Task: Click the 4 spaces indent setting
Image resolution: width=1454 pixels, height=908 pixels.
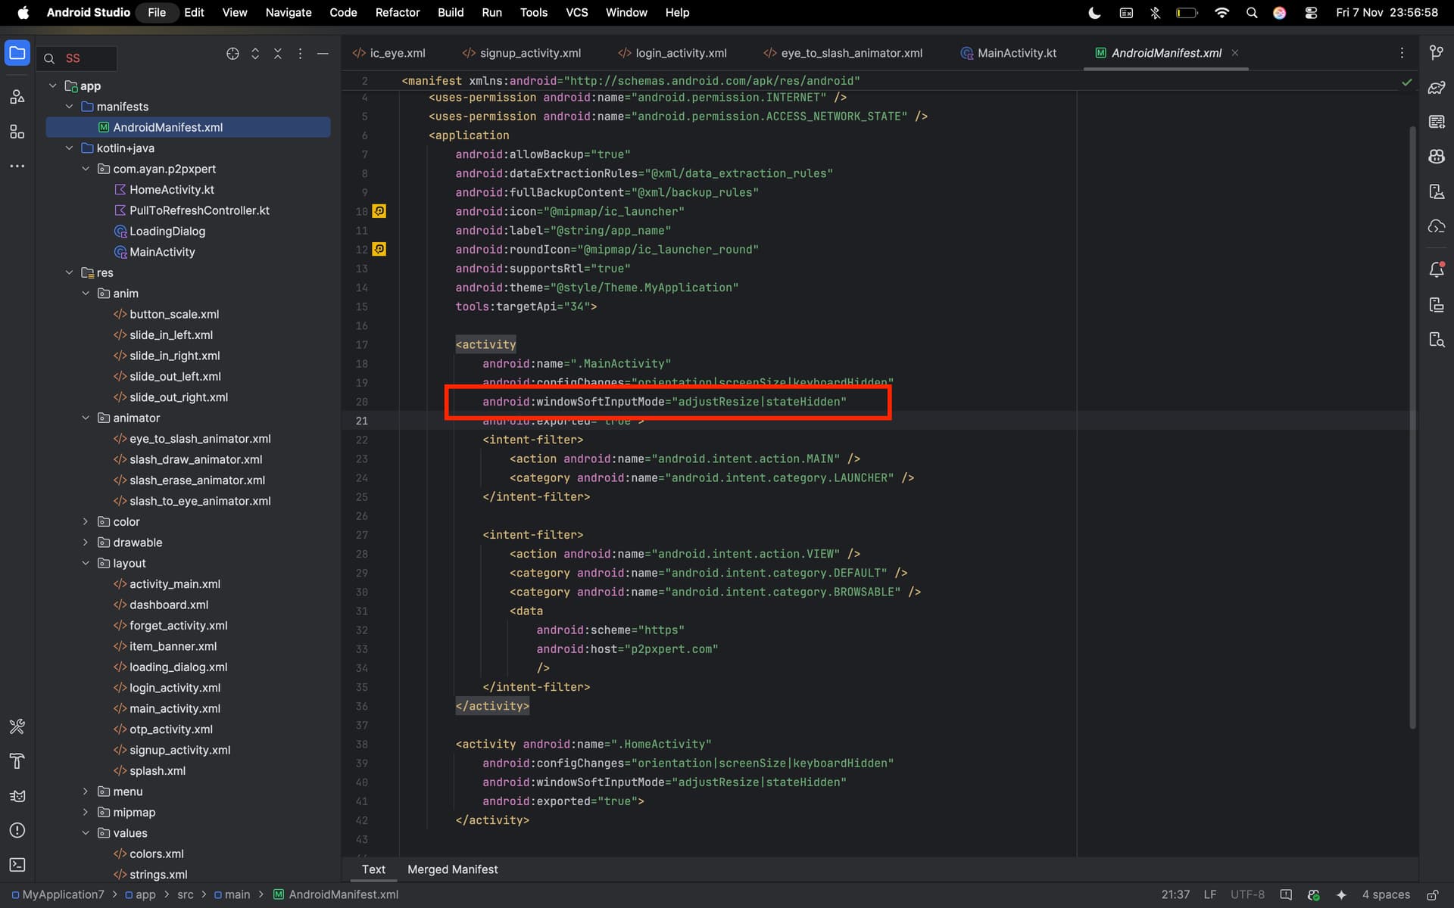Action: pos(1385,894)
